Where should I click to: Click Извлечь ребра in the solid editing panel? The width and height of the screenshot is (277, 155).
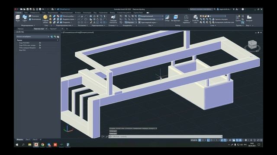click(x=67, y=16)
